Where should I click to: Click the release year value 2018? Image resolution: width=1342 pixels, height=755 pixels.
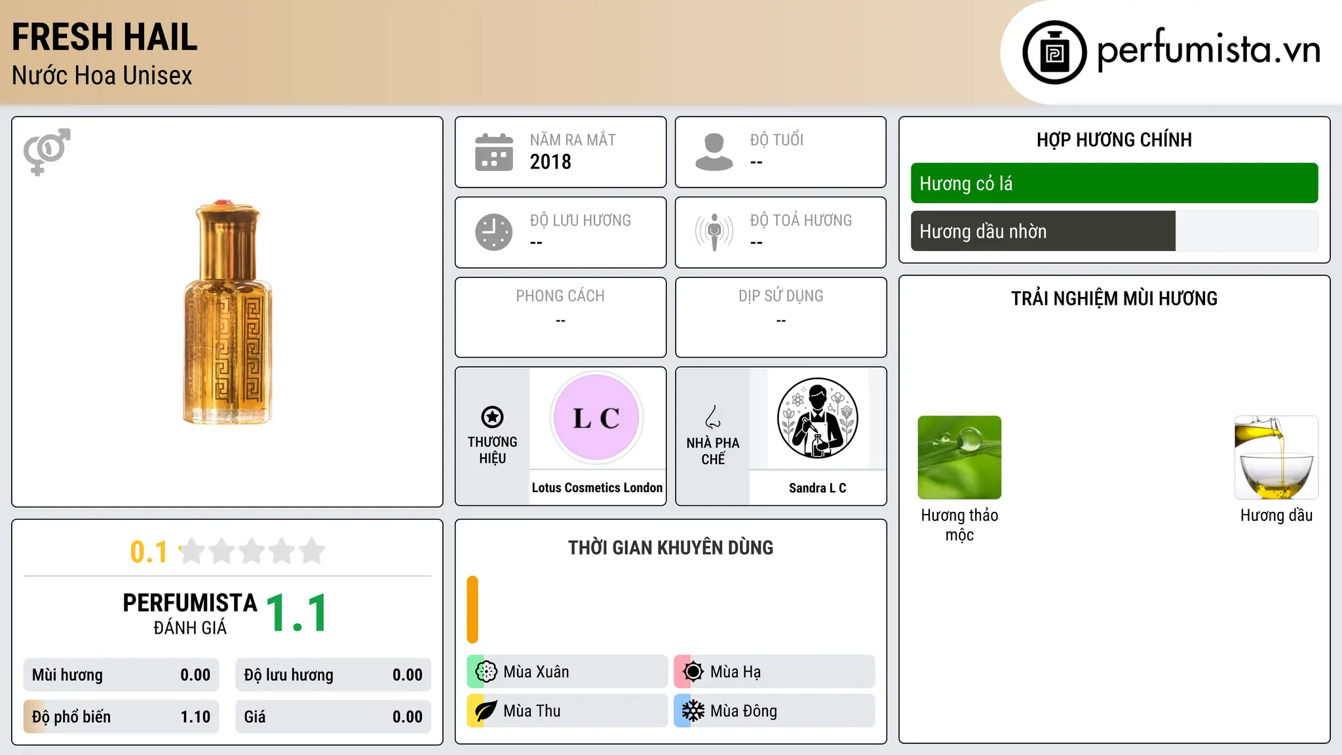tap(550, 162)
